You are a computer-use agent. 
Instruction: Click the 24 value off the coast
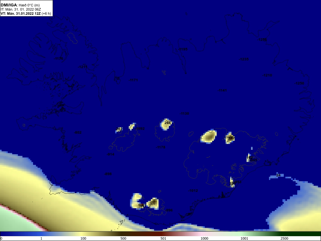(278, 175)
